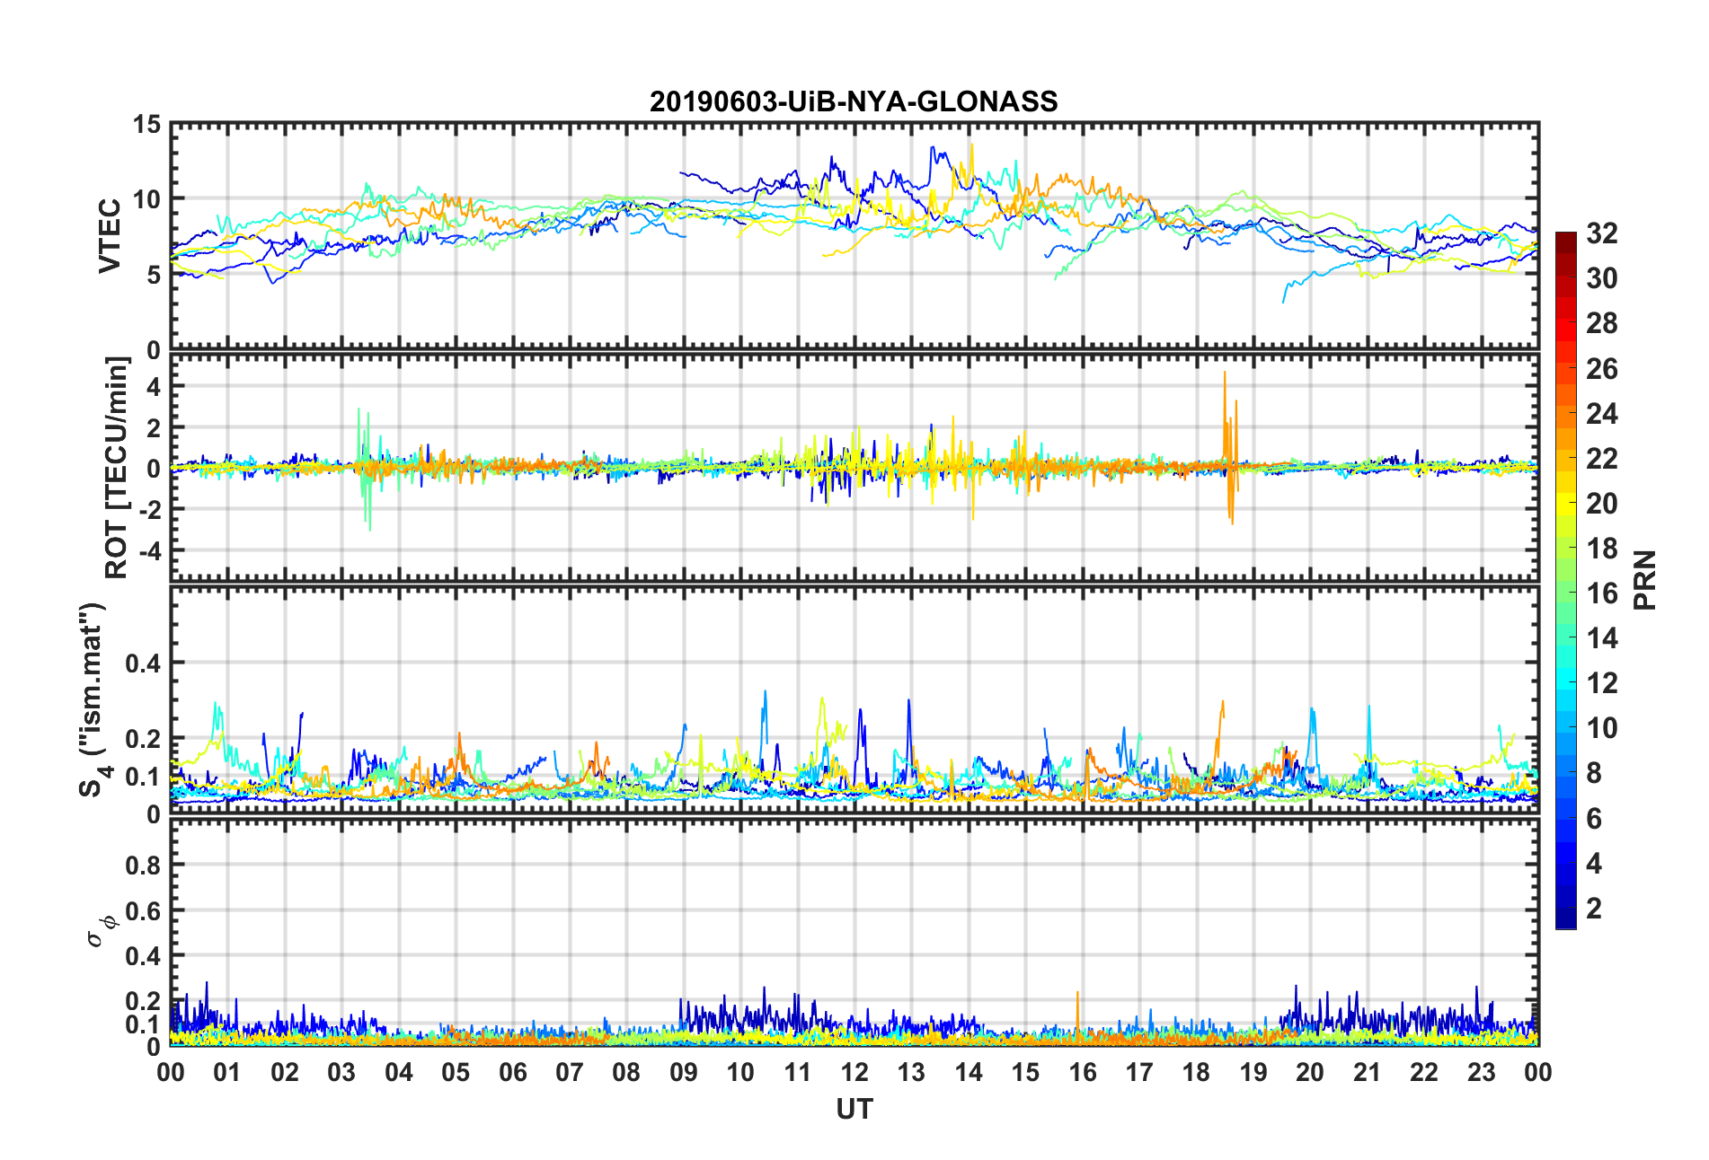Image resolution: width=1709 pixels, height=1160 pixels.
Task: Click colorbar tick label 32
Action: [x=1602, y=233]
